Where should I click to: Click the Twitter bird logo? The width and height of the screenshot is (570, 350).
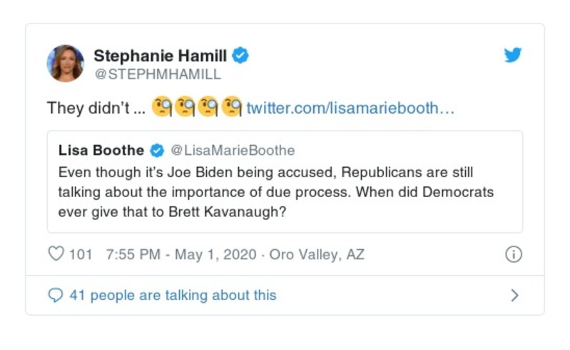pos(513,55)
